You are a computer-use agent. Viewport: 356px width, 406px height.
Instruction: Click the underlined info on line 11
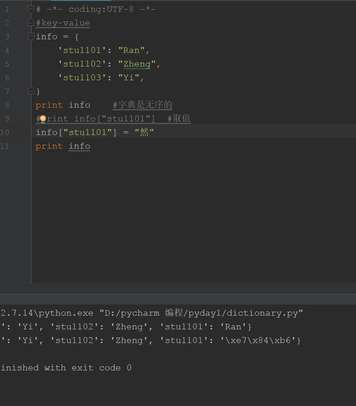(x=79, y=146)
